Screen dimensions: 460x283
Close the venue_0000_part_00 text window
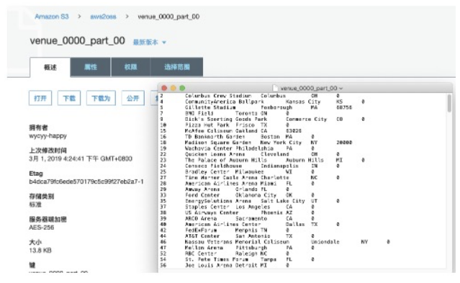(164, 88)
